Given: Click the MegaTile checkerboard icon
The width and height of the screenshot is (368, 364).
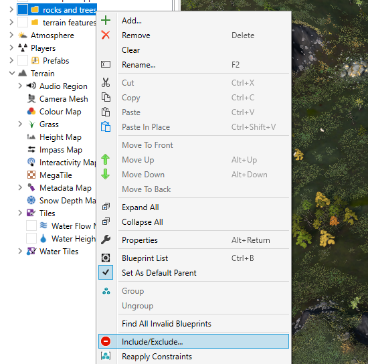Looking at the screenshot, I should (31, 175).
